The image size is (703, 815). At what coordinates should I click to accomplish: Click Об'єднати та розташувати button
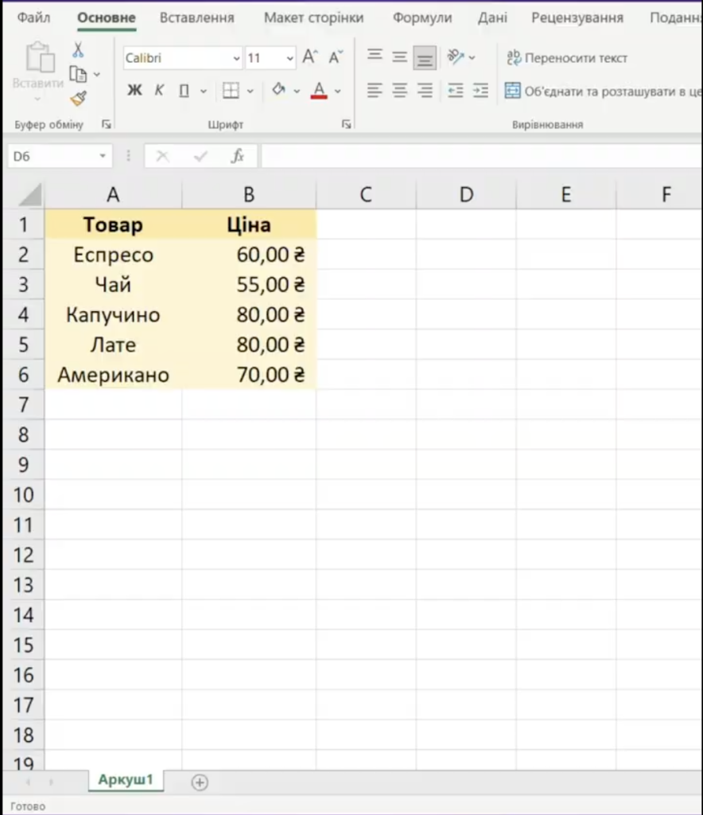pos(603,91)
